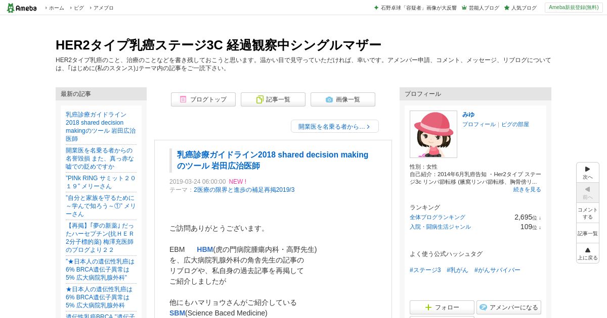Open sidebar article 【再掲】「夢の新薬」だったハーセプチン

(x=100, y=238)
